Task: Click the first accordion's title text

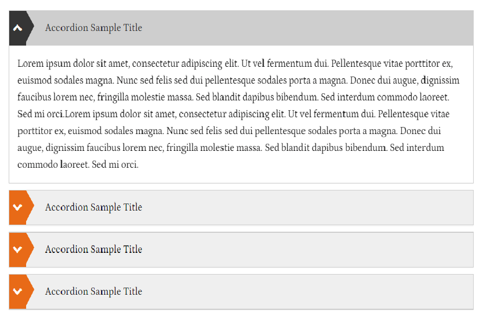Action: 94,28
